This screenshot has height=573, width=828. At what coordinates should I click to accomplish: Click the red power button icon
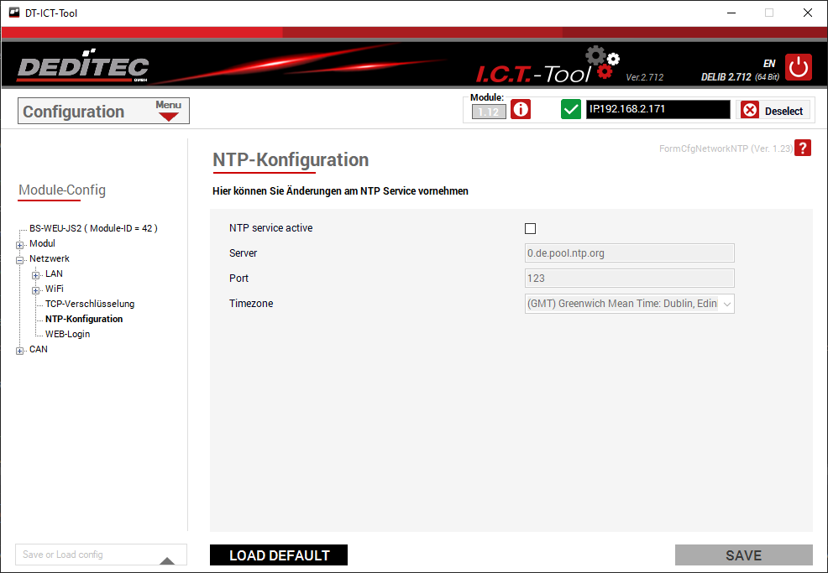(798, 67)
